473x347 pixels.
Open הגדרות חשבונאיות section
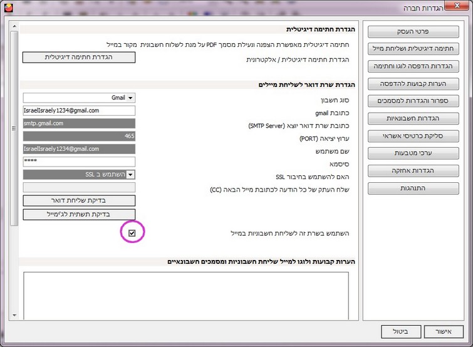point(413,118)
